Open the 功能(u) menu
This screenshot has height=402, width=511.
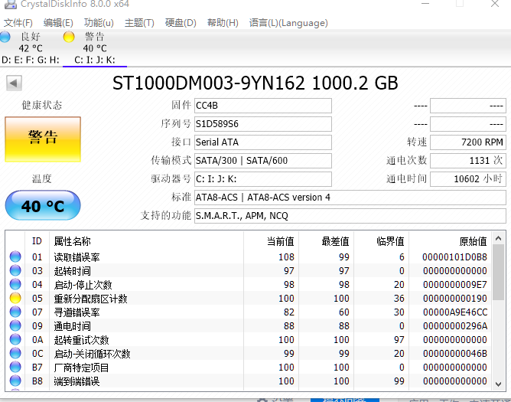click(x=99, y=23)
